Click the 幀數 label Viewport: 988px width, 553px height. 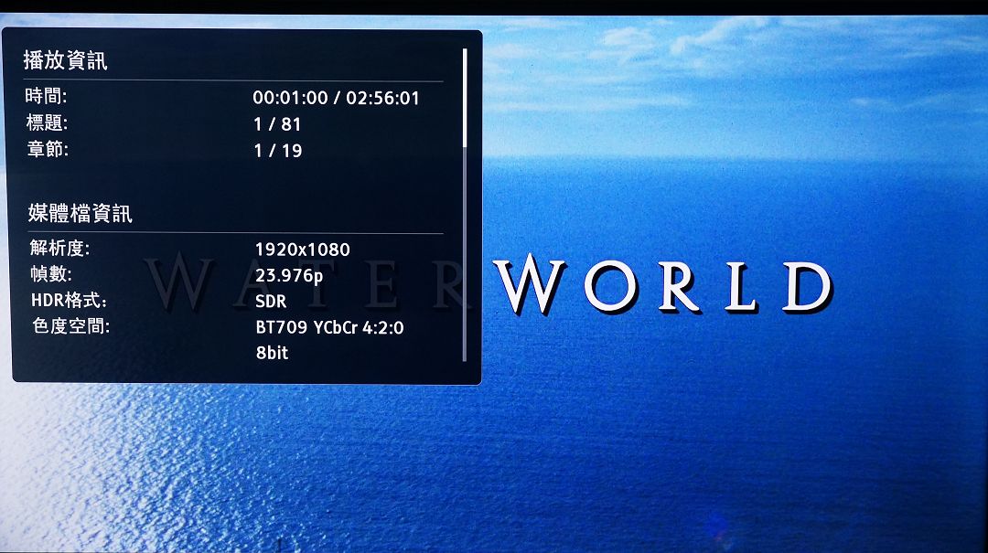pos(51,273)
